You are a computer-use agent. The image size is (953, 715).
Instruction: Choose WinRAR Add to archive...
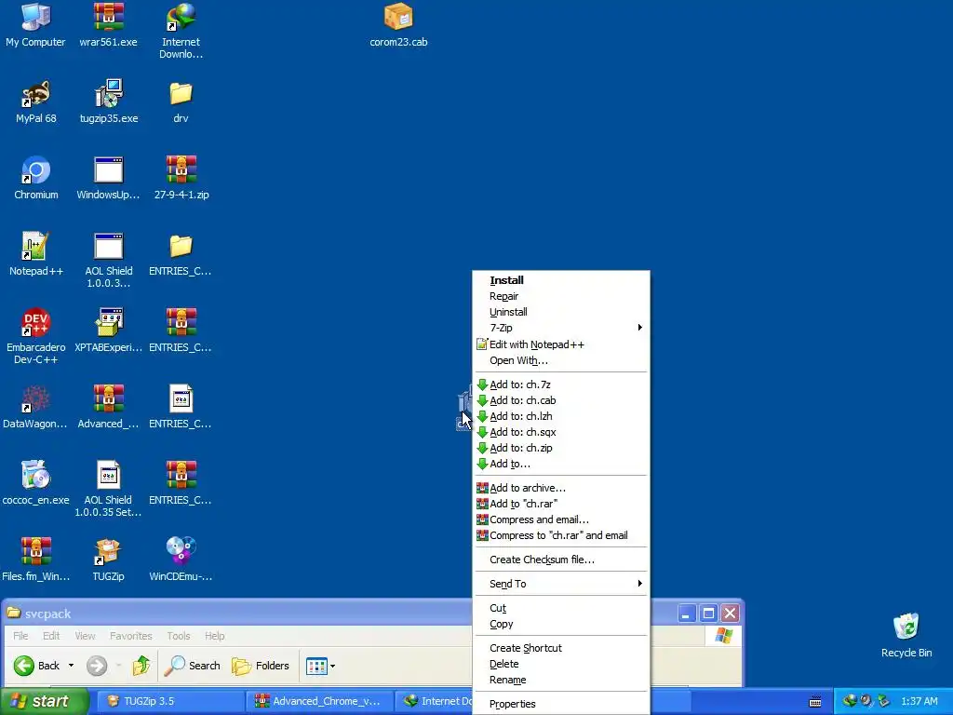tap(561, 488)
